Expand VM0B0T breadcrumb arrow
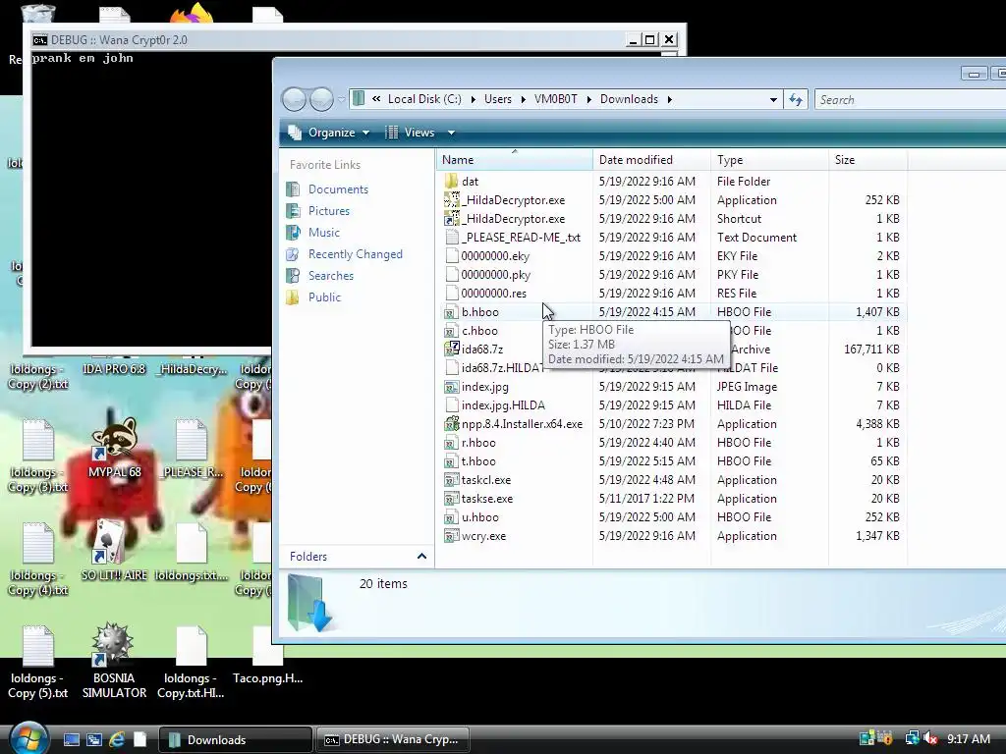Screen dimensions: 1006x754 (589, 99)
